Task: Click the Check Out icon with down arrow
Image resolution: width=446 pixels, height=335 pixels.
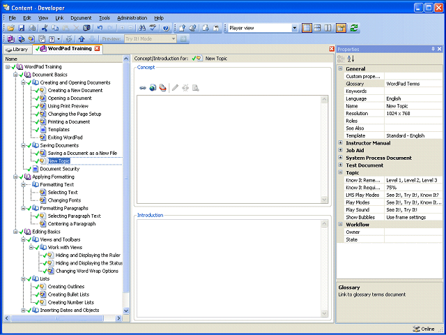Action: (x=206, y=28)
